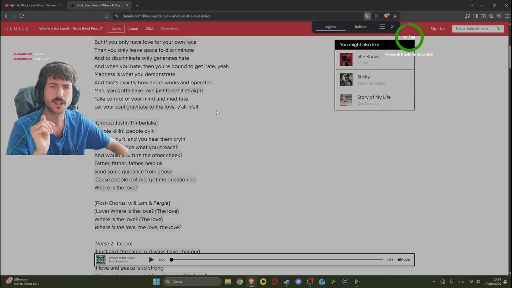This screenshot has width=512, height=288.
Task: Select the Genius lyrics browser tab
Action: pyautogui.click(x=99, y=5)
